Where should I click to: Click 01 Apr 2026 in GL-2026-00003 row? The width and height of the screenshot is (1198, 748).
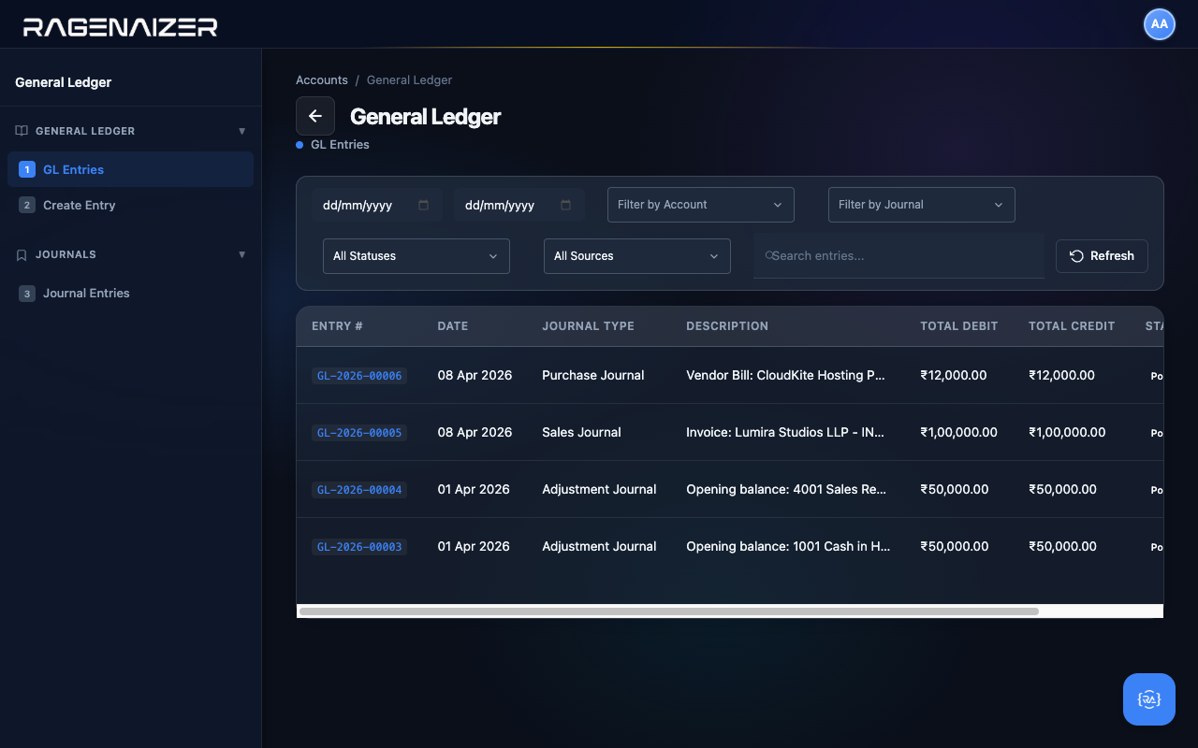click(x=474, y=546)
